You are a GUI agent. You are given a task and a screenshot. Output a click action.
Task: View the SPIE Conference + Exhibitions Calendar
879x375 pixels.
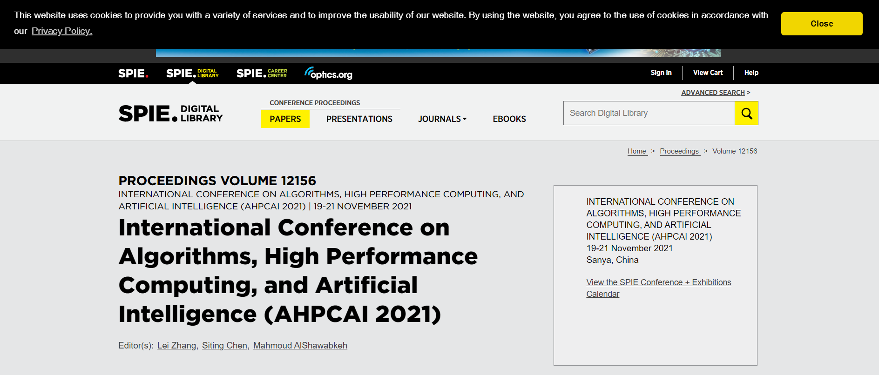[659, 288]
